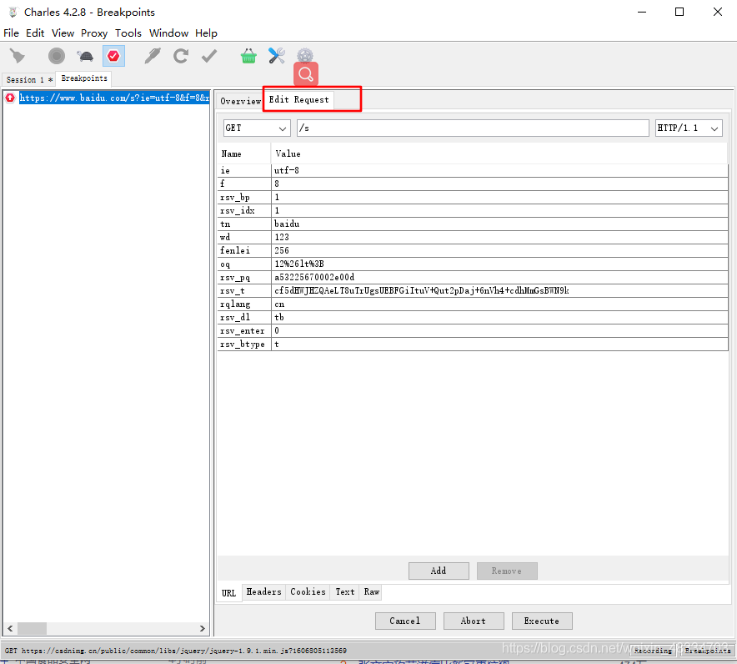
Task: Click the Execute button
Action: click(542, 621)
